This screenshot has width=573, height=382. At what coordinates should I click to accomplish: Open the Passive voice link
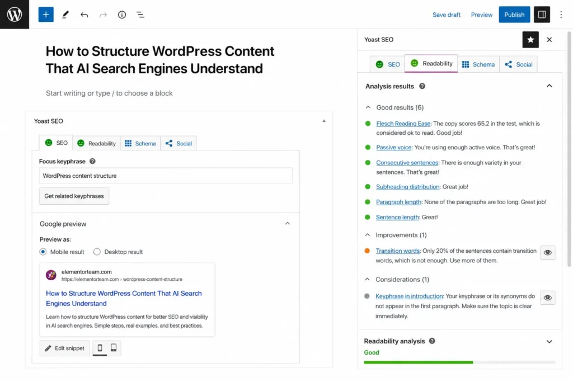pyautogui.click(x=393, y=147)
